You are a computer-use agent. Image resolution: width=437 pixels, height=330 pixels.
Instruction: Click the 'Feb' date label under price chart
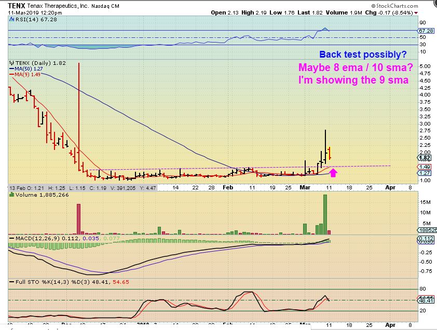point(228,188)
